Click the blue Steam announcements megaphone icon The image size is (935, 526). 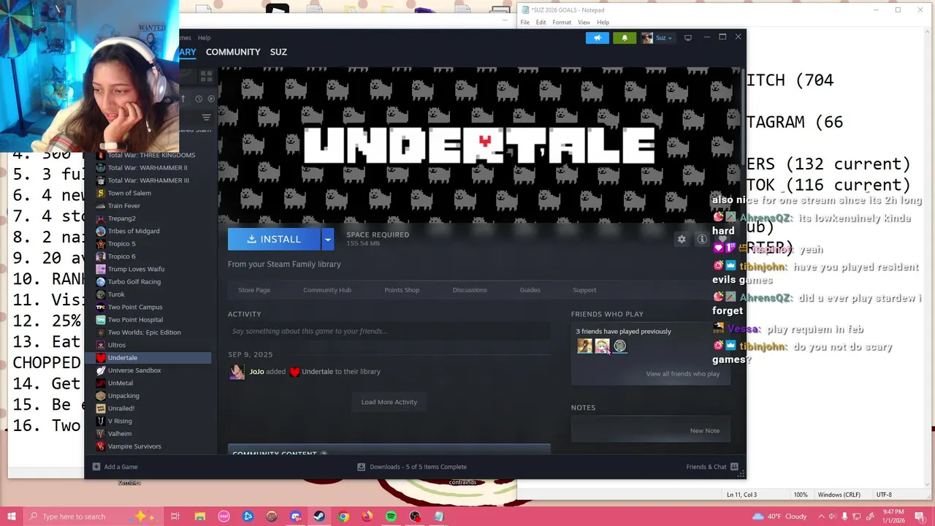597,38
